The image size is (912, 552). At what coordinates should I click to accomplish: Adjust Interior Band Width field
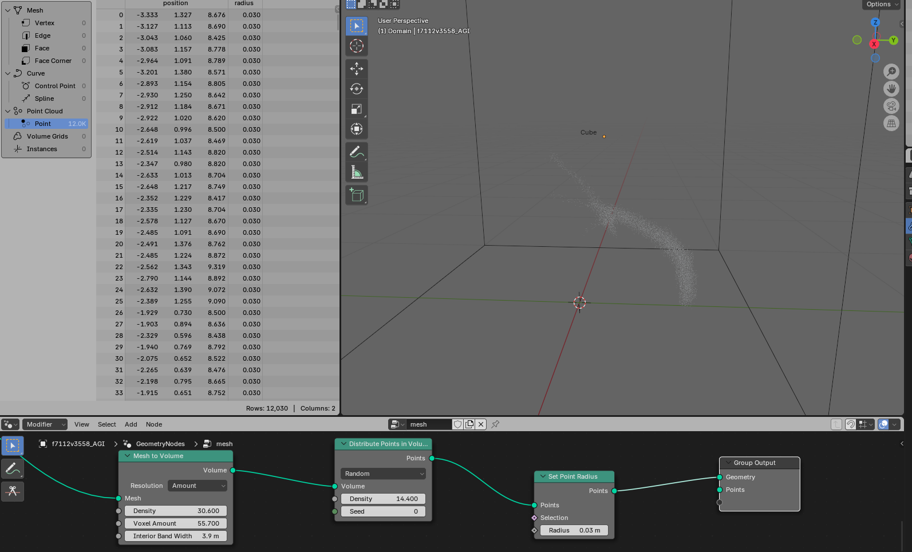tap(176, 536)
